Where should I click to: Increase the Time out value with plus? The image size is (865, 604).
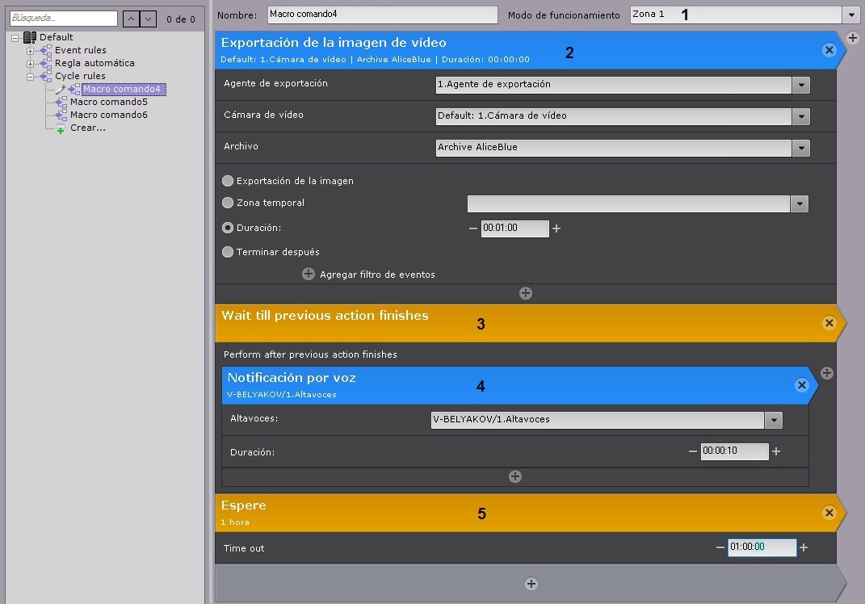coord(804,547)
